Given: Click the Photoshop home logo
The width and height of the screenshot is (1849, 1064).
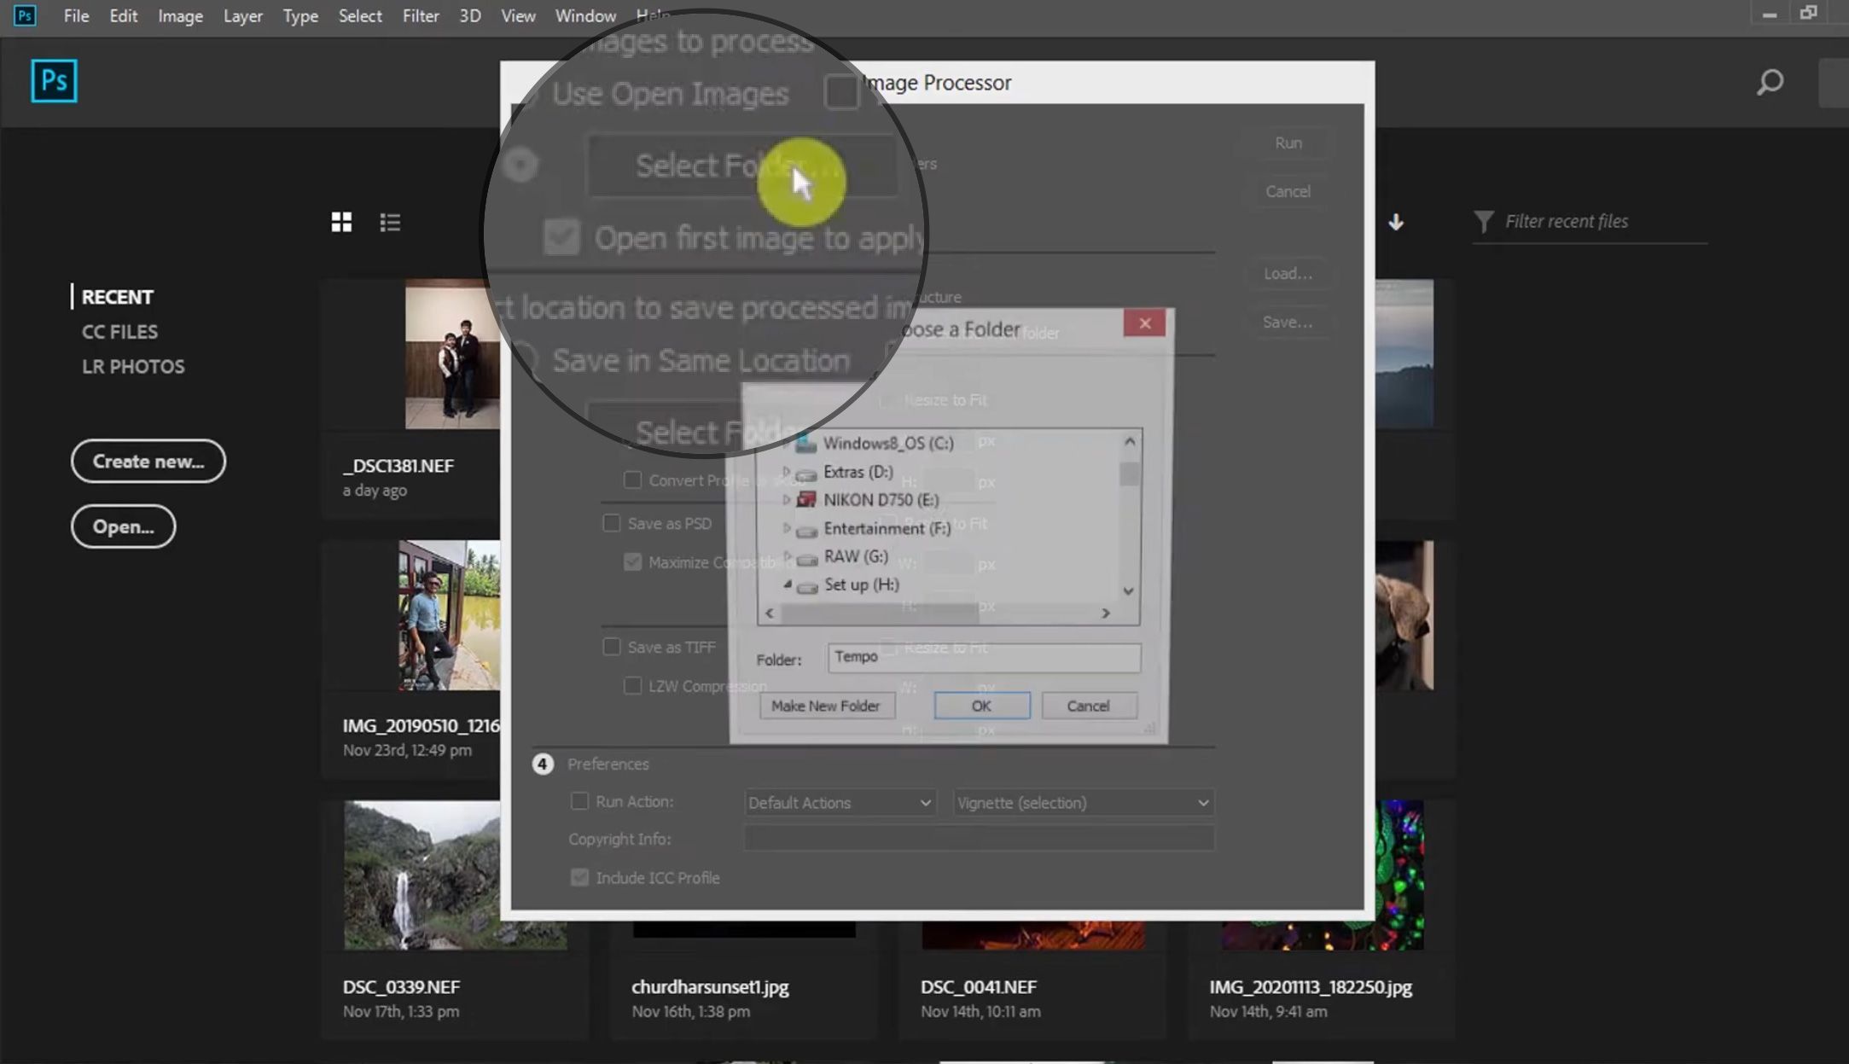Looking at the screenshot, I should coord(54,81).
